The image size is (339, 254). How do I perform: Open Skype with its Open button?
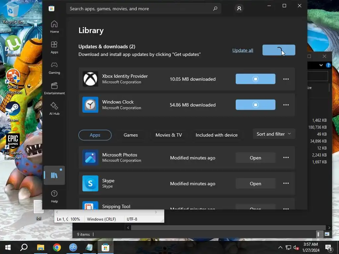tap(255, 184)
